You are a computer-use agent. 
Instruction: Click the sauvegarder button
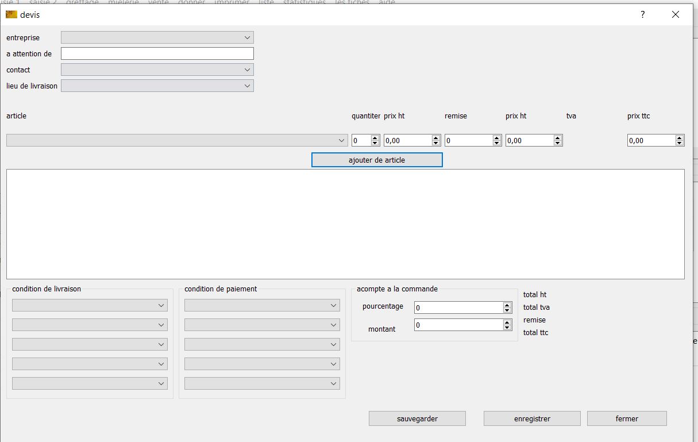(417, 418)
